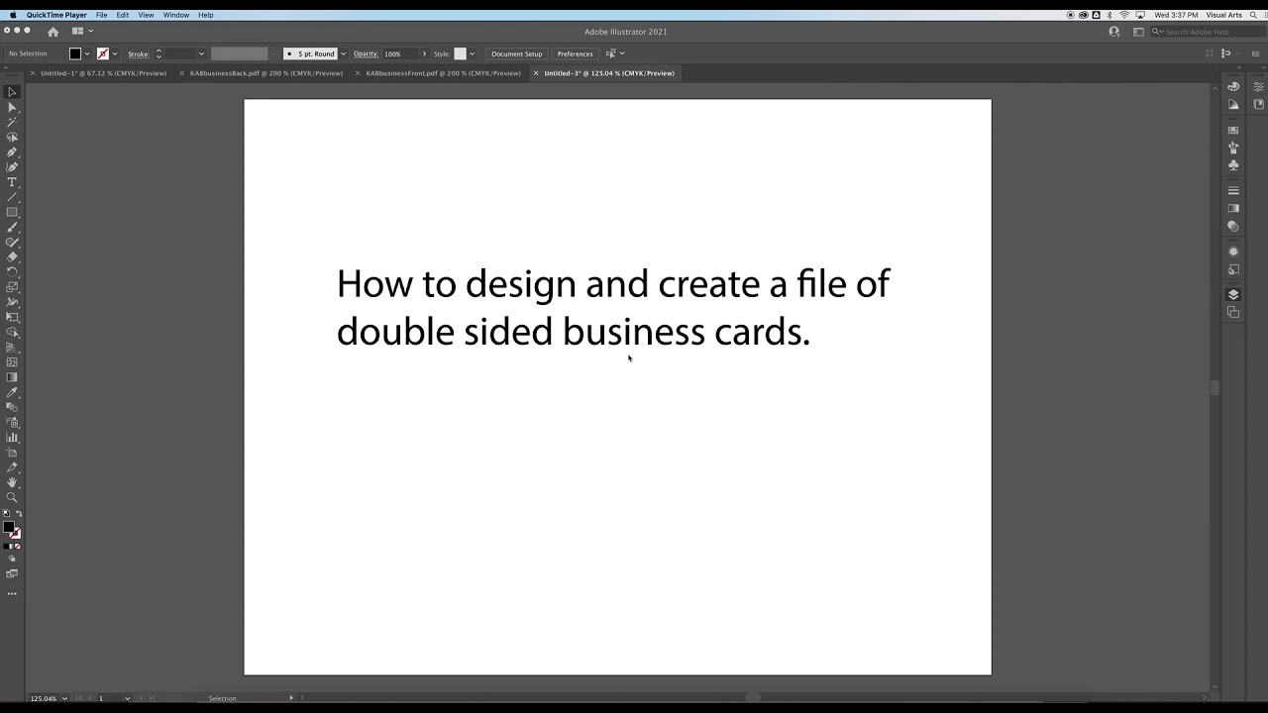This screenshot has height=713, width=1268.
Task: Select the Line Segment tool
Action: (x=12, y=197)
